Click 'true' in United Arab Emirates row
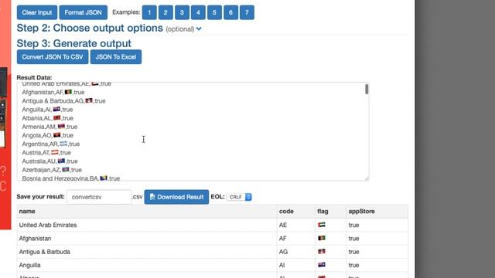This screenshot has width=495, height=278. click(353, 225)
